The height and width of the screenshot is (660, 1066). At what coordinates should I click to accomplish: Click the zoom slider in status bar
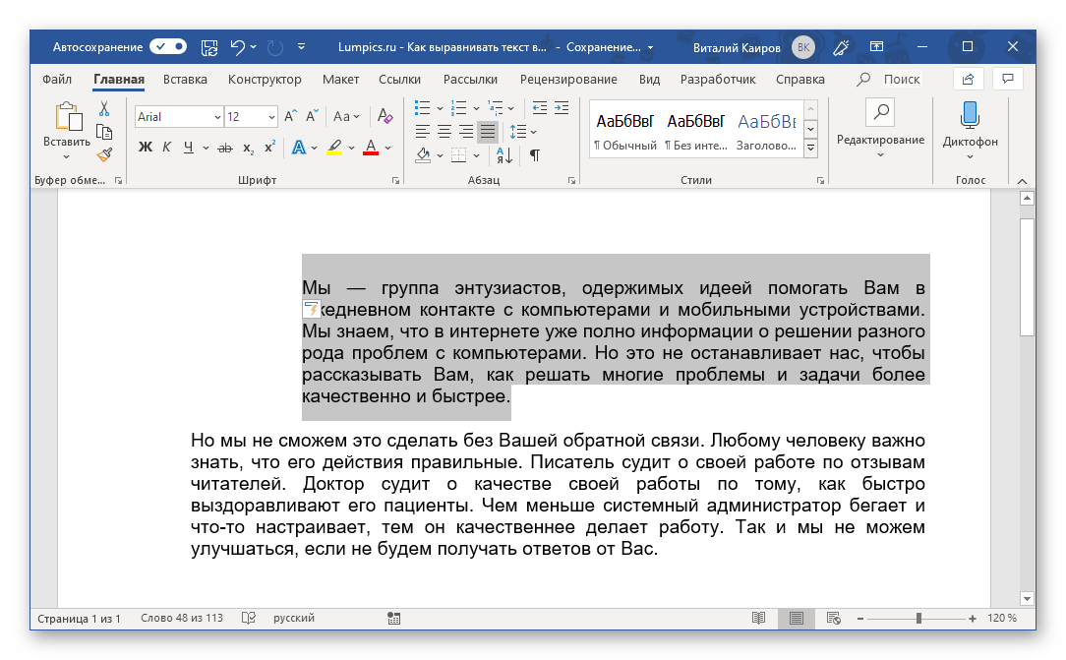918,619
